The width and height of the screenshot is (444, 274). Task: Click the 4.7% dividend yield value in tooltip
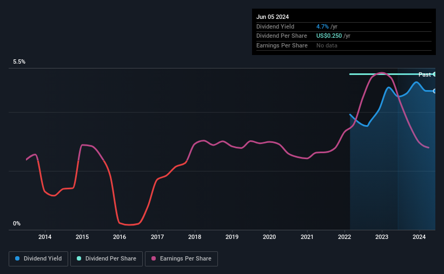click(322, 26)
